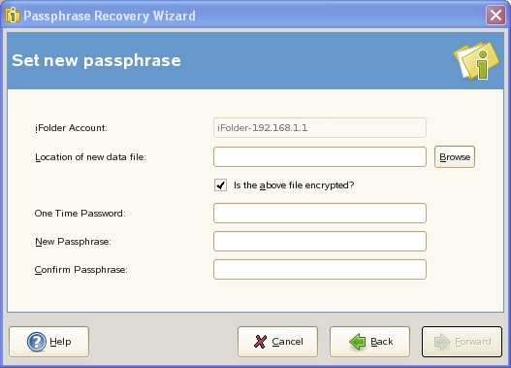Click the red X icon on Cancel
Screen dimensions: 511x368
coord(260,342)
